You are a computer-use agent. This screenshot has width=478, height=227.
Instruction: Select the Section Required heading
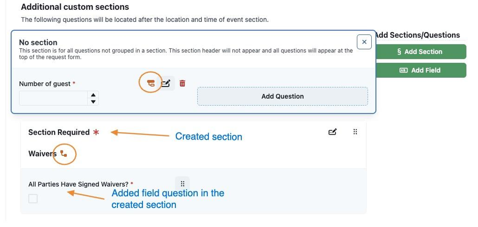point(59,132)
